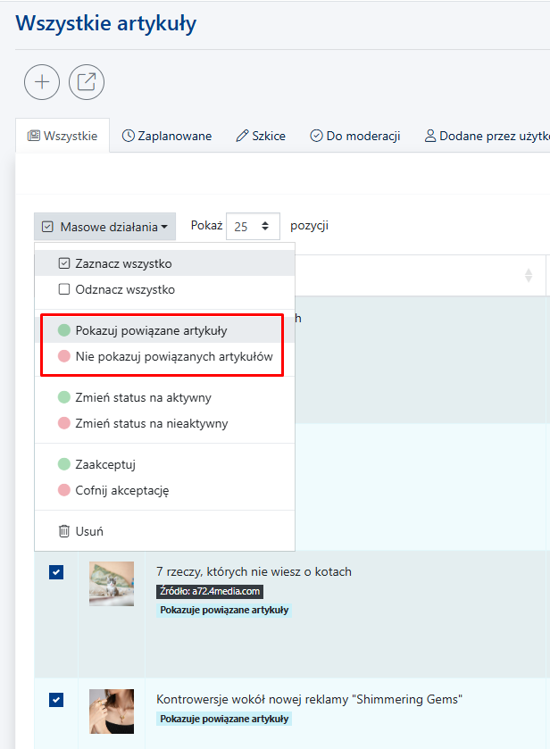Uncheck the cats article checkbox
The width and height of the screenshot is (550, 749).
56,573
